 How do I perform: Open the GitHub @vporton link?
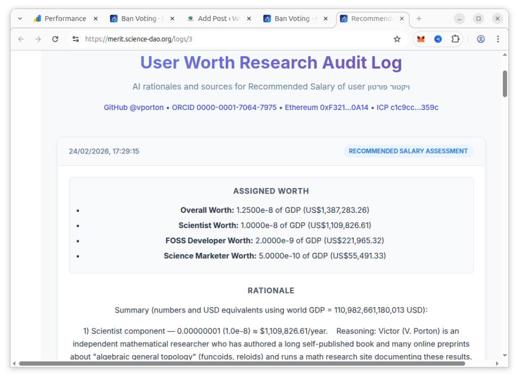point(134,107)
